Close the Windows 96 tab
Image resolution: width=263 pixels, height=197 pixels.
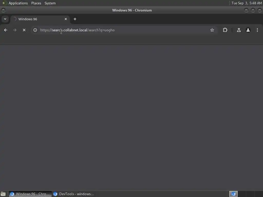(66, 19)
